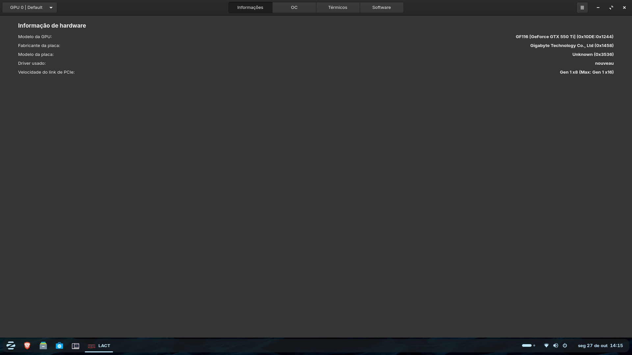Click the LACT taskbar entry
632x355 pixels.
(99, 346)
